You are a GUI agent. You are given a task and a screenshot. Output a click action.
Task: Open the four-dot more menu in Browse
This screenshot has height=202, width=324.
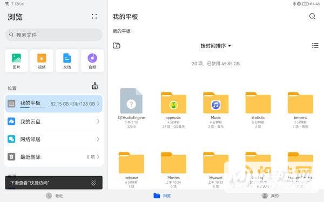[94, 17]
